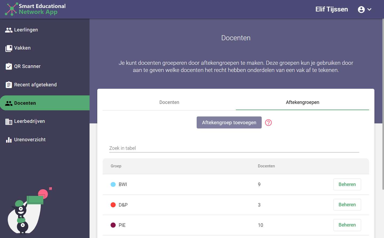Click the docenten count 10 for PIE
The height and width of the screenshot is (238, 384).
tap(260, 225)
